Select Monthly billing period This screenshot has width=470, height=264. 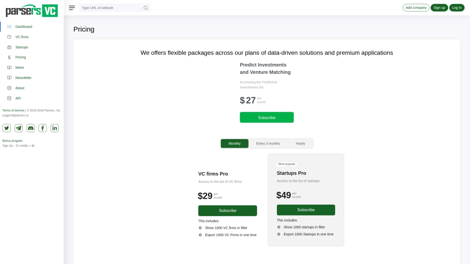point(235,143)
